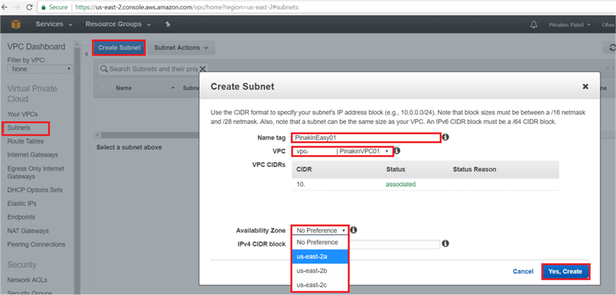Click the browser forward arrow
Screen dimensions: 616x295
17,7
